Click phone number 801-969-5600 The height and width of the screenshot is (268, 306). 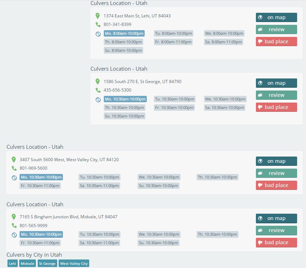pyautogui.click(x=33, y=168)
